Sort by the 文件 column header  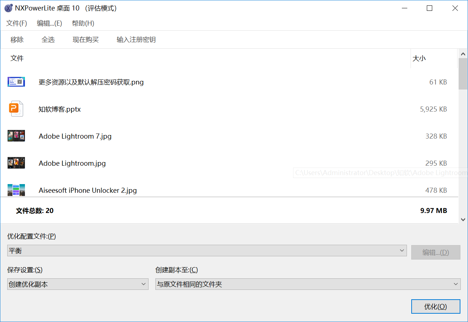pyautogui.click(x=17, y=58)
